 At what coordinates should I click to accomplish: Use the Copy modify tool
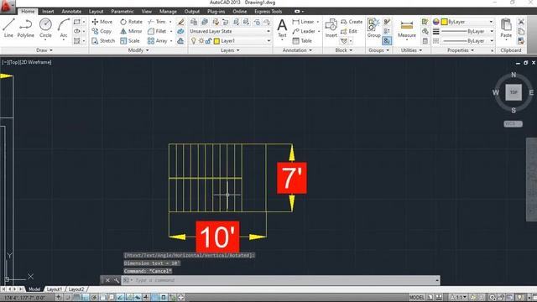[x=102, y=31]
